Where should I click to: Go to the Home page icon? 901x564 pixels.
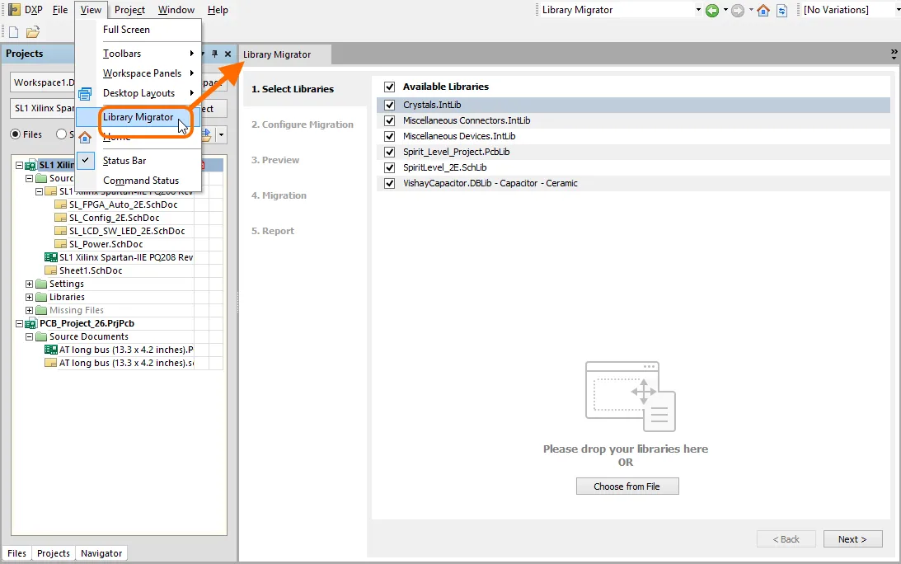763,11
